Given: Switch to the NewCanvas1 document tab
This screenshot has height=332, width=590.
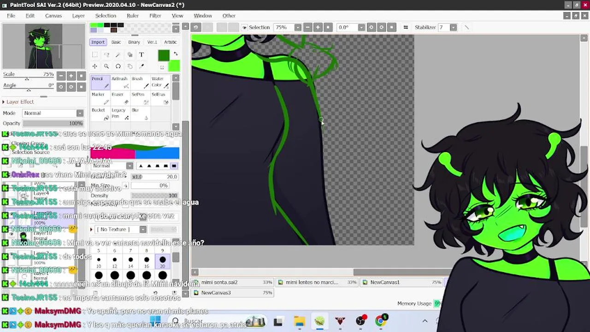Looking at the screenshot, I should [x=401, y=282].
